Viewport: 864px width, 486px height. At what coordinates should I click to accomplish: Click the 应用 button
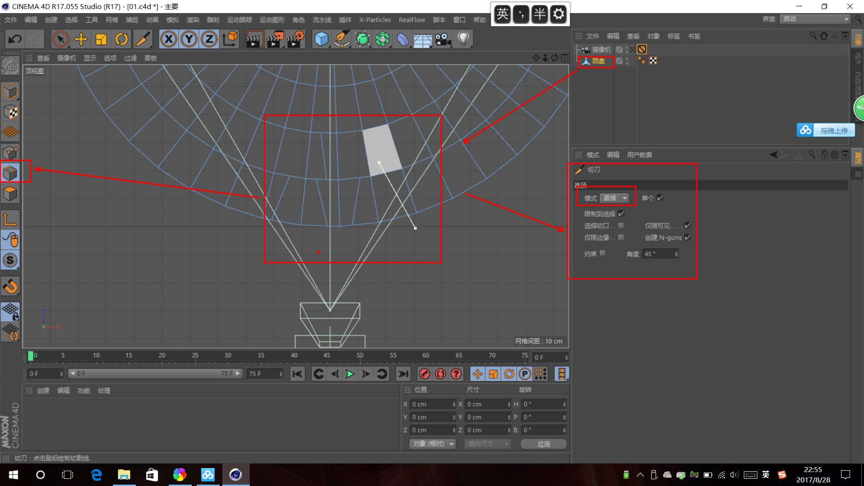[544, 444]
